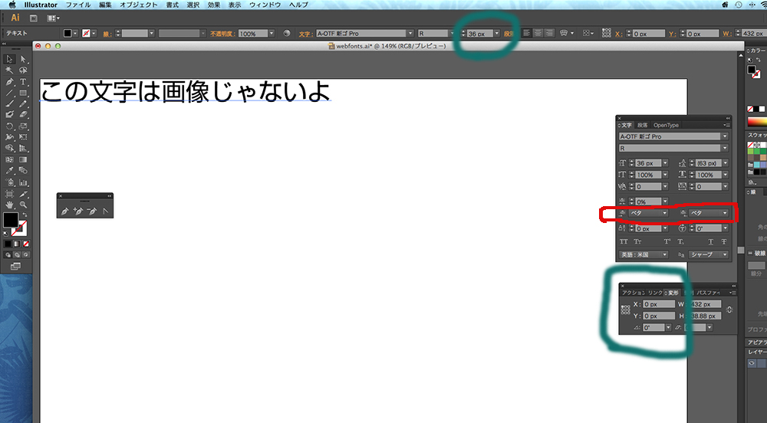Select the Rotate tool
The width and height of the screenshot is (767, 423).
pyautogui.click(x=9, y=126)
